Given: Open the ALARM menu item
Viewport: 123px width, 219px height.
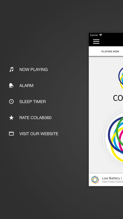Looking at the screenshot, I should [26, 86].
